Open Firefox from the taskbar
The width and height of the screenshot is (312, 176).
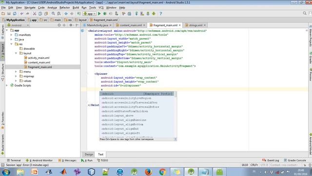pyautogui.click(x=148, y=172)
